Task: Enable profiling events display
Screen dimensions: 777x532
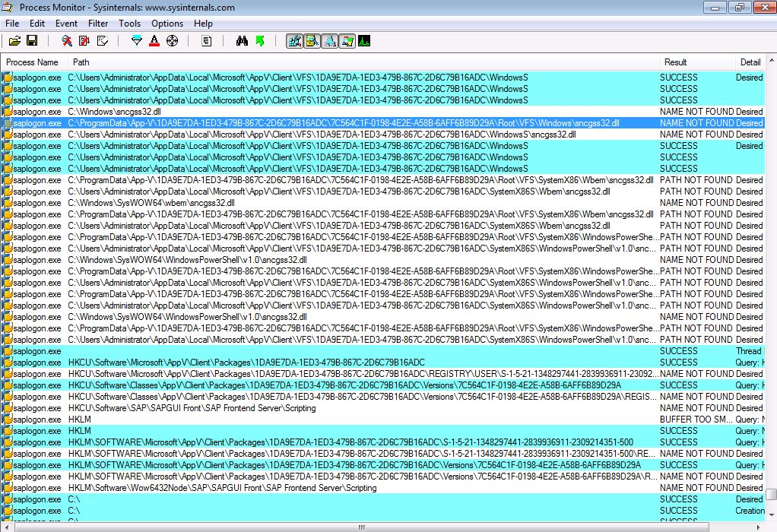Action: point(364,40)
